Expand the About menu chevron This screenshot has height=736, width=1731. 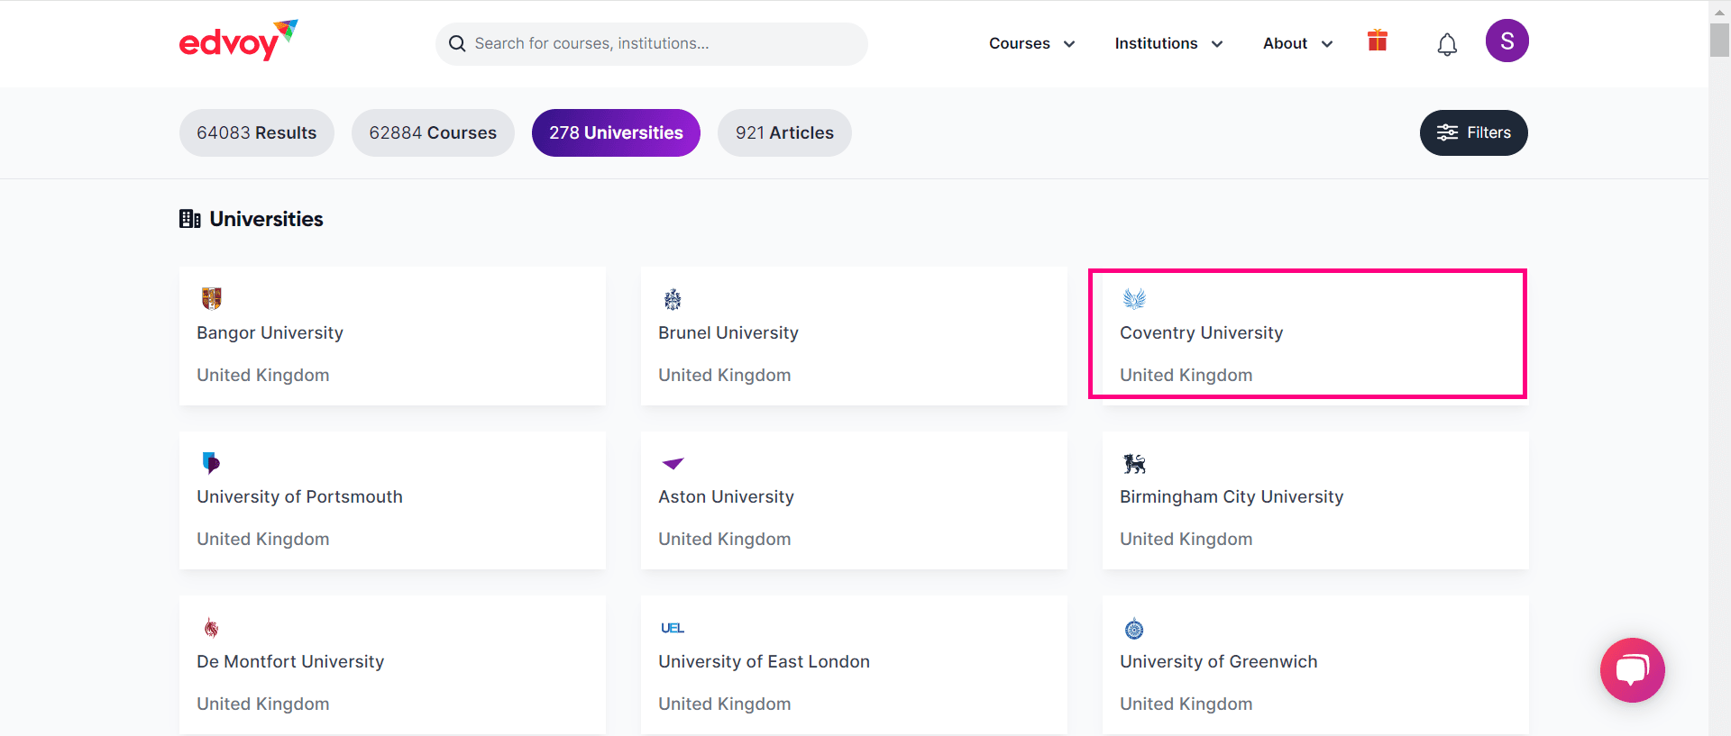1327,44
